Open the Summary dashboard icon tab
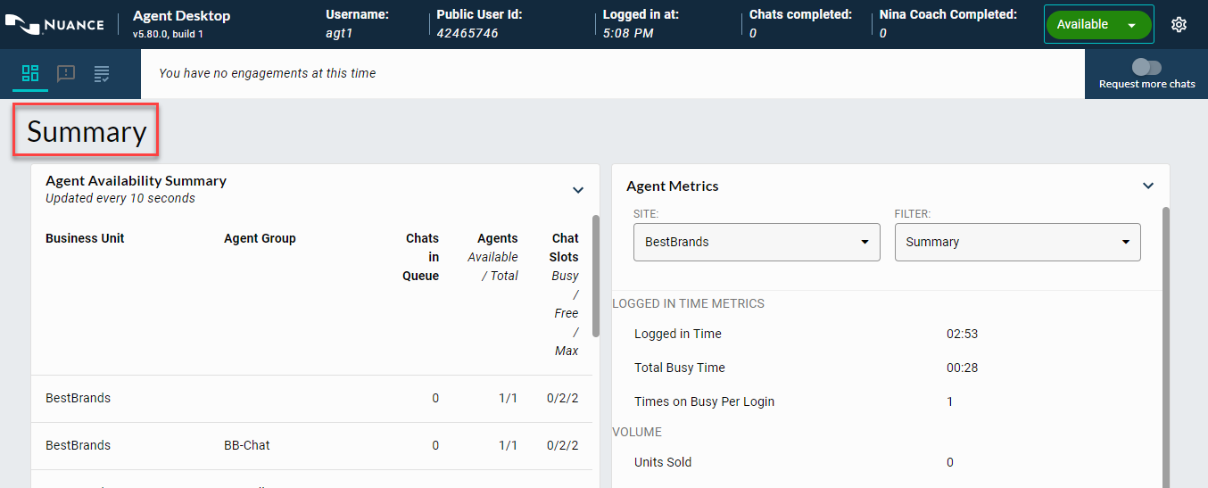 (x=30, y=74)
